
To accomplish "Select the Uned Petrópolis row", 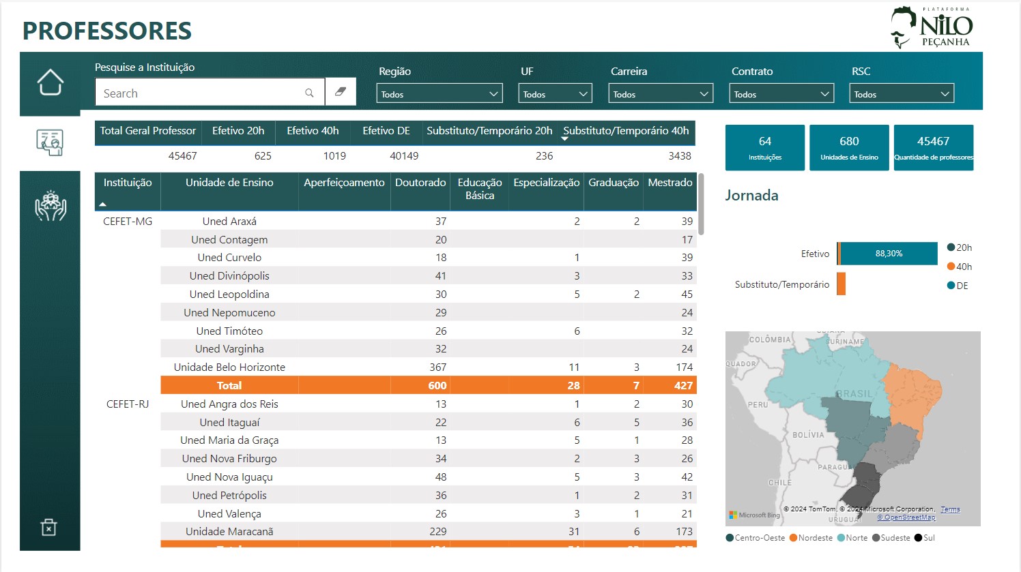I will (429, 496).
